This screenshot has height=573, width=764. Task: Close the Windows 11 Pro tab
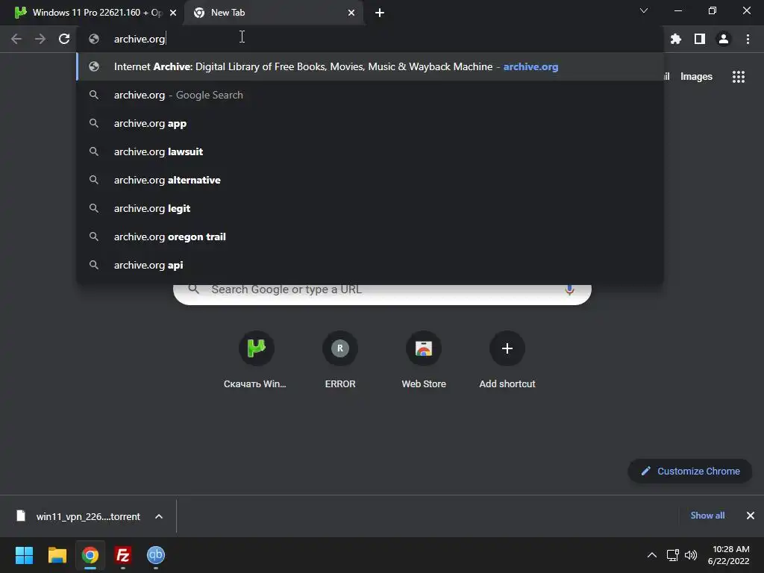[x=173, y=13]
